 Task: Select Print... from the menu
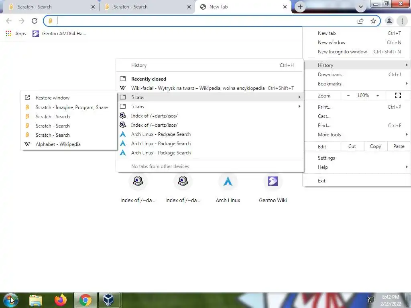357,107
